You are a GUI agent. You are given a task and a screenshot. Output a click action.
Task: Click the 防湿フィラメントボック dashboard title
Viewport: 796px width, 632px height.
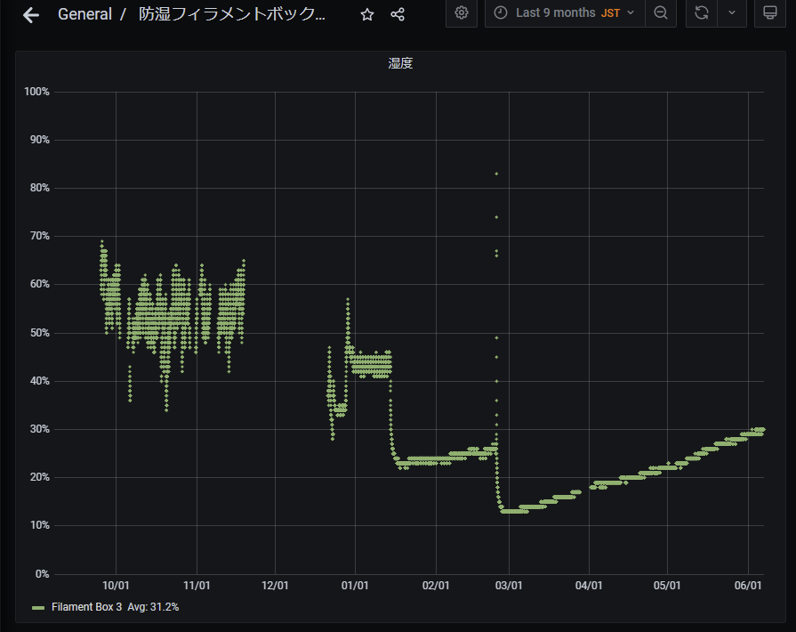pos(231,14)
